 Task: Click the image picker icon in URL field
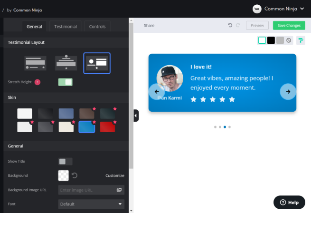(119, 190)
